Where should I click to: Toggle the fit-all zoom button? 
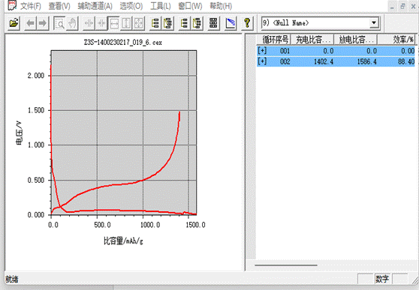[x=139, y=23]
